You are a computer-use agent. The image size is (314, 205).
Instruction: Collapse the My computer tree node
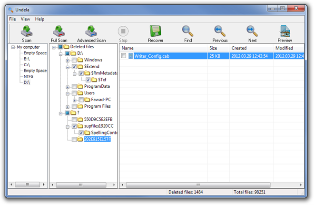[13, 47]
